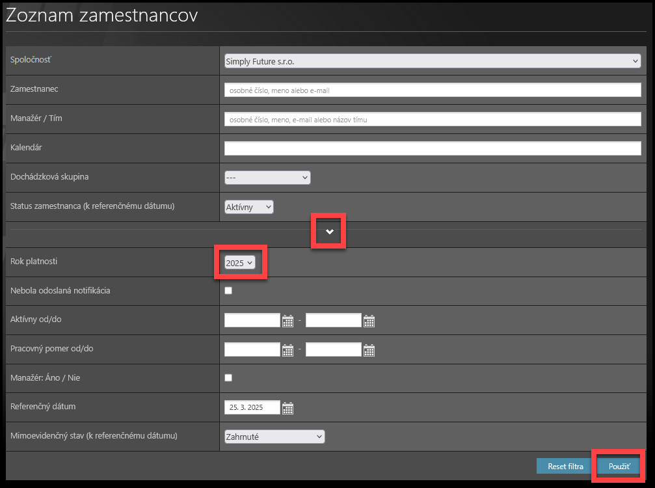
Task: Select the Kalendár text field
Action: [433, 148]
